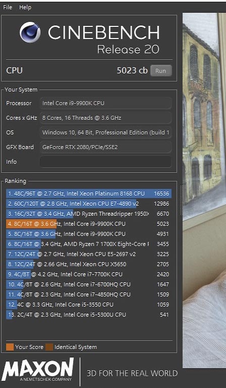Click the 3D FOR THE REAL WORLD tagline
The image size is (226, 388).
tap(132, 373)
